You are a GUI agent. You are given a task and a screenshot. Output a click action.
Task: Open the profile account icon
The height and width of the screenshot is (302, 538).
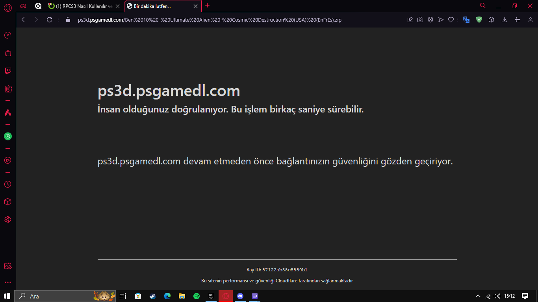tap(530, 20)
